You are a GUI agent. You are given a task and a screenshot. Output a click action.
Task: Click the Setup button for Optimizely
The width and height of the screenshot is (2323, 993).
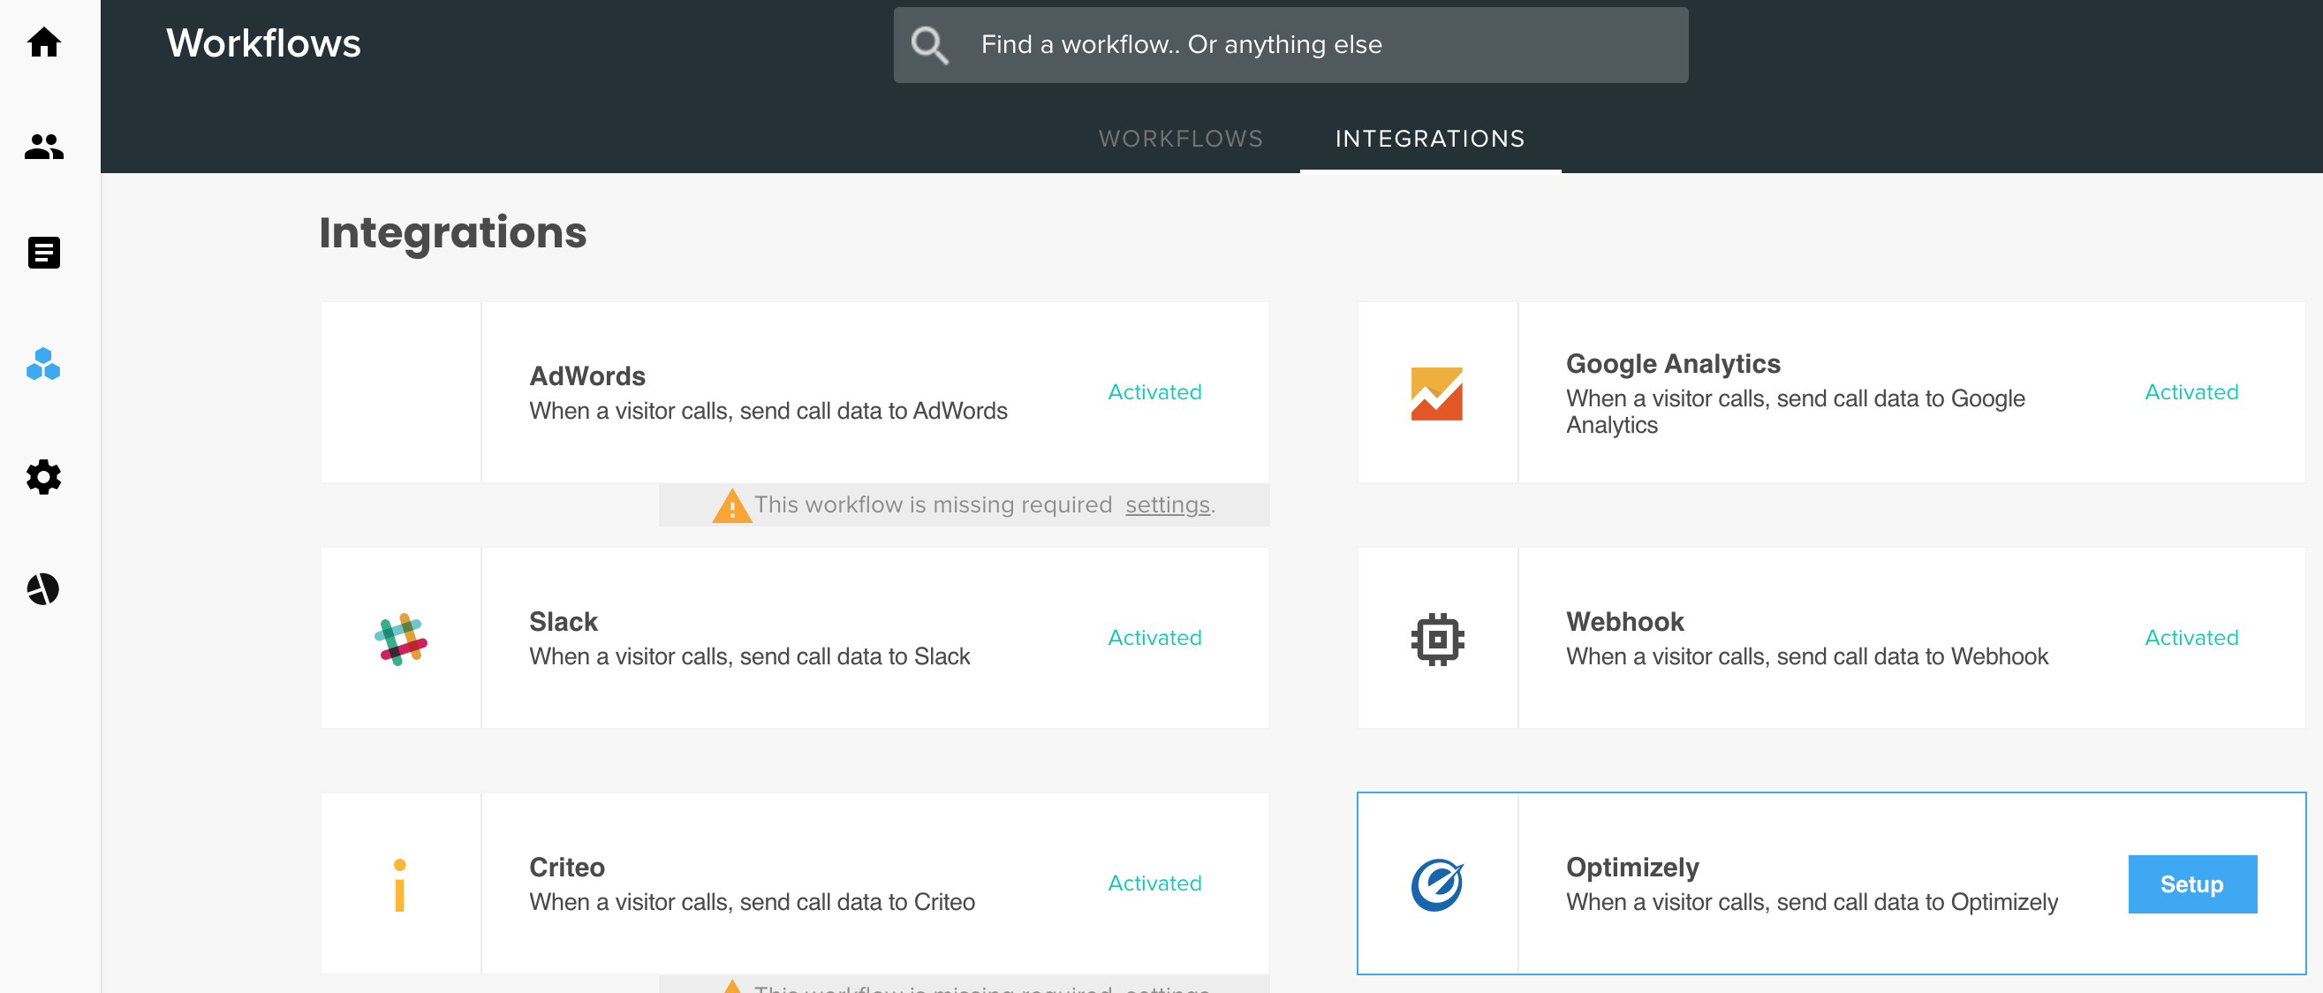[x=2191, y=883]
